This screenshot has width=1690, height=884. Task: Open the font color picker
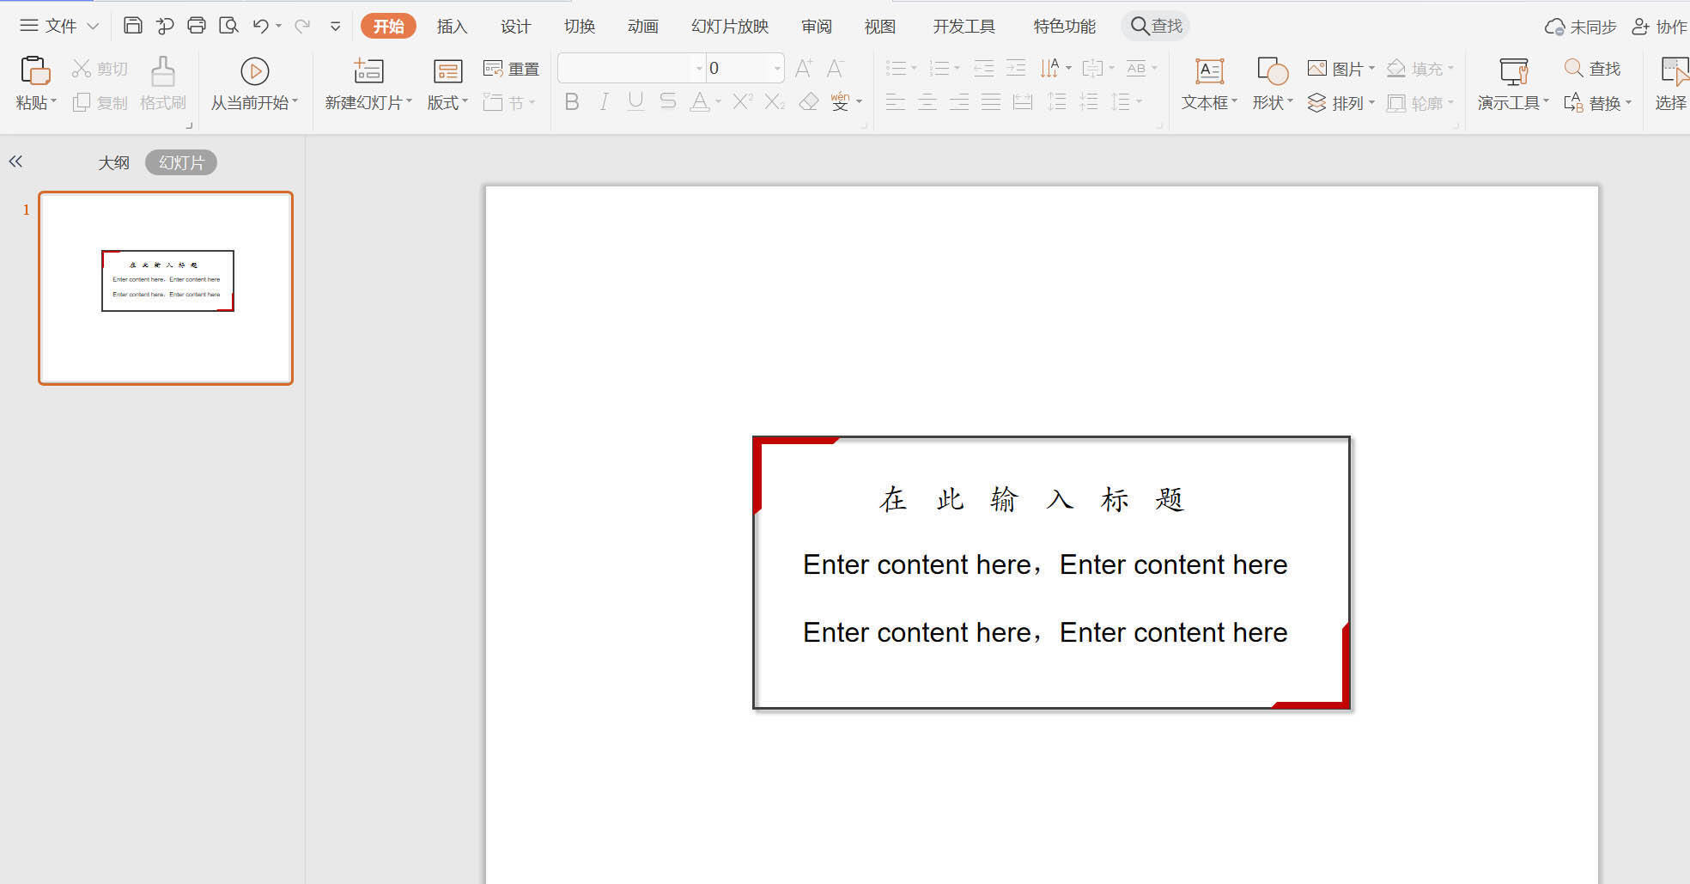click(718, 102)
